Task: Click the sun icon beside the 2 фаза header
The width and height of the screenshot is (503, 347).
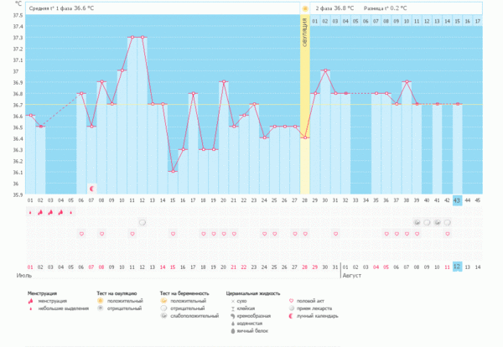Action: (306, 8)
